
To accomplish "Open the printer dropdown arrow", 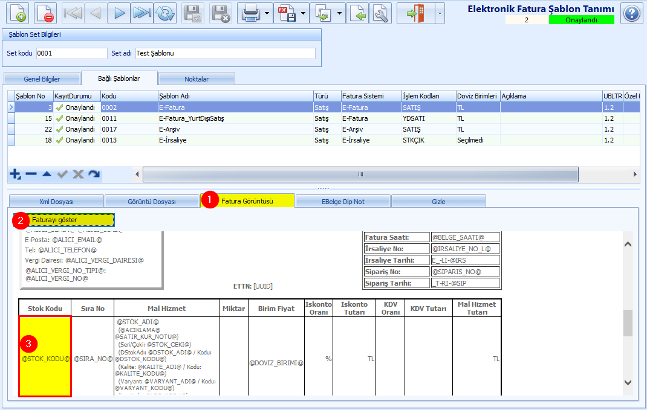I will click(267, 13).
